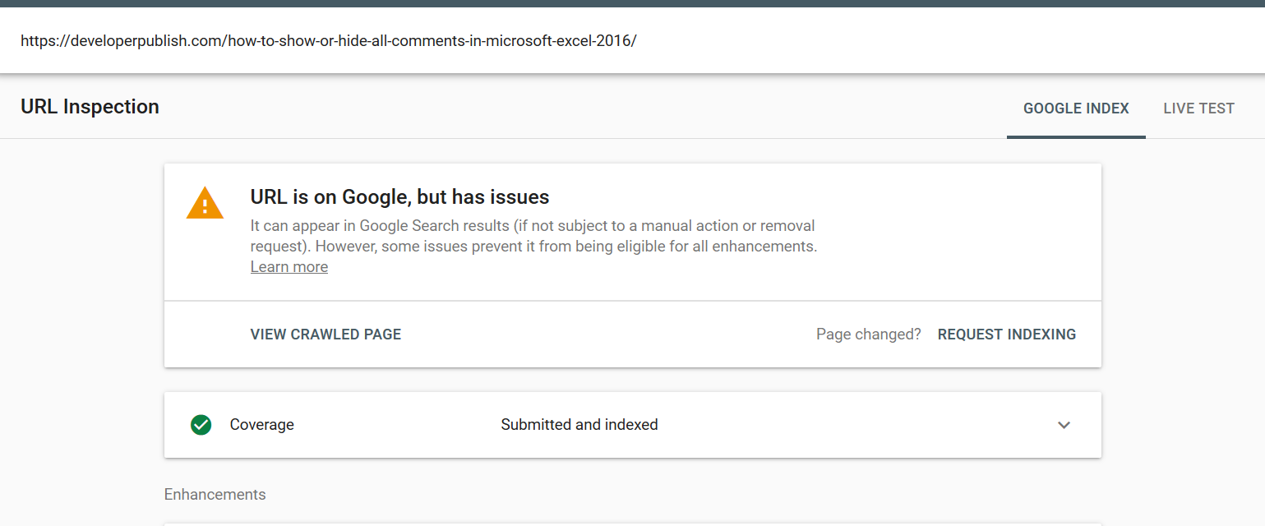This screenshot has width=1265, height=526.
Task: Click the Submitted and indexed status text
Action: (x=579, y=425)
